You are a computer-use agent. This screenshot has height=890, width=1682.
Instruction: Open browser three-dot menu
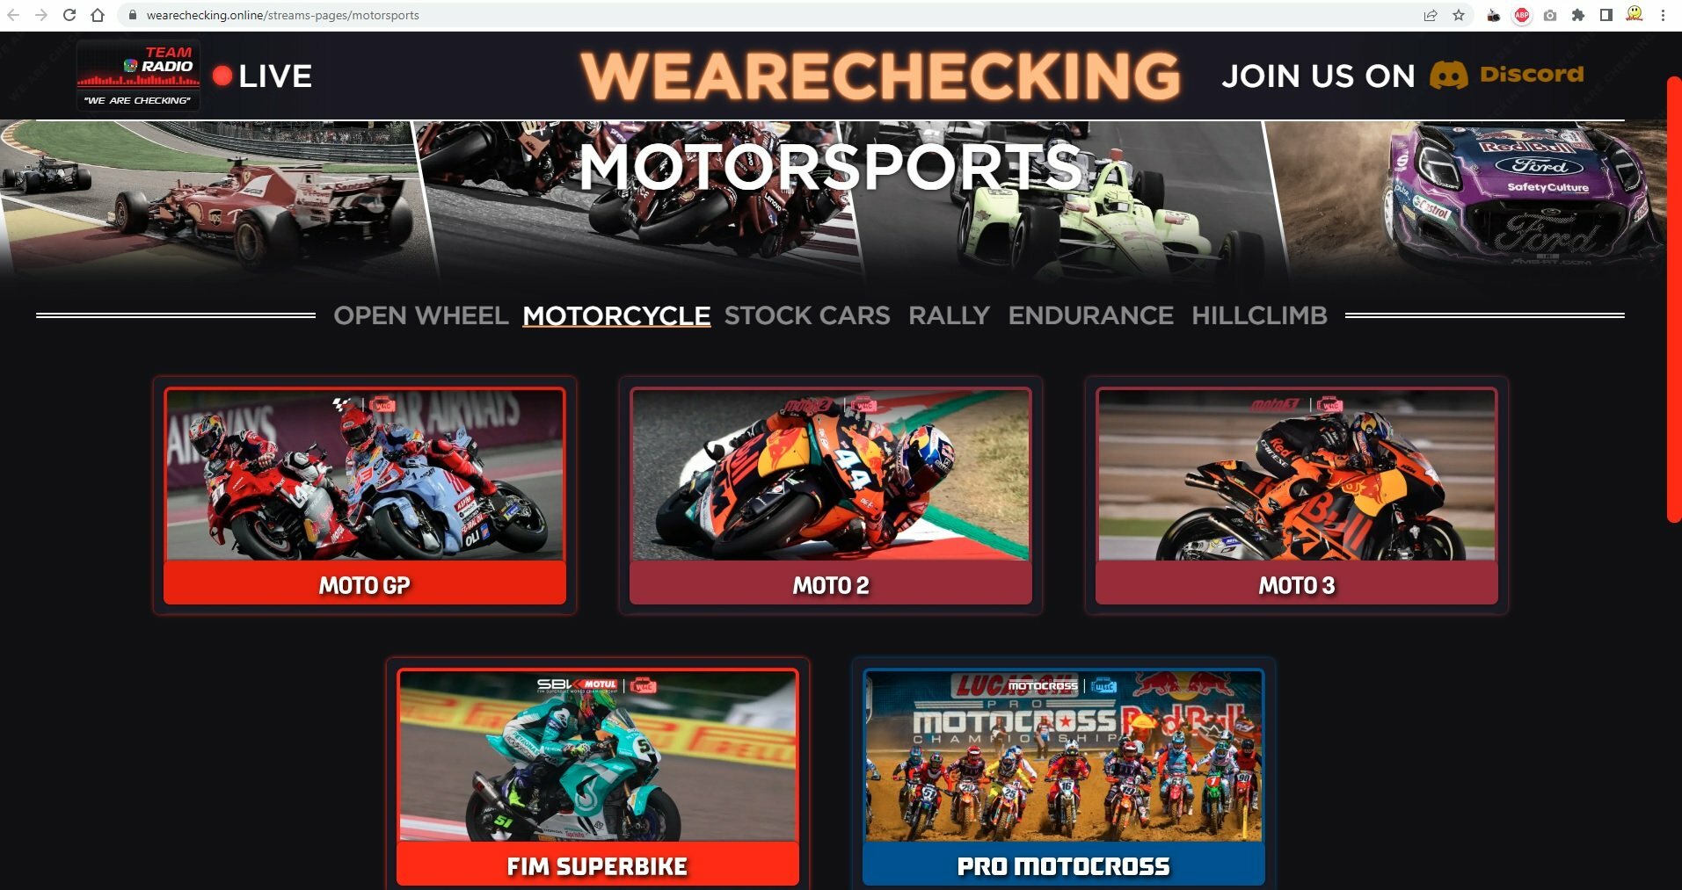[x=1663, y=15]
